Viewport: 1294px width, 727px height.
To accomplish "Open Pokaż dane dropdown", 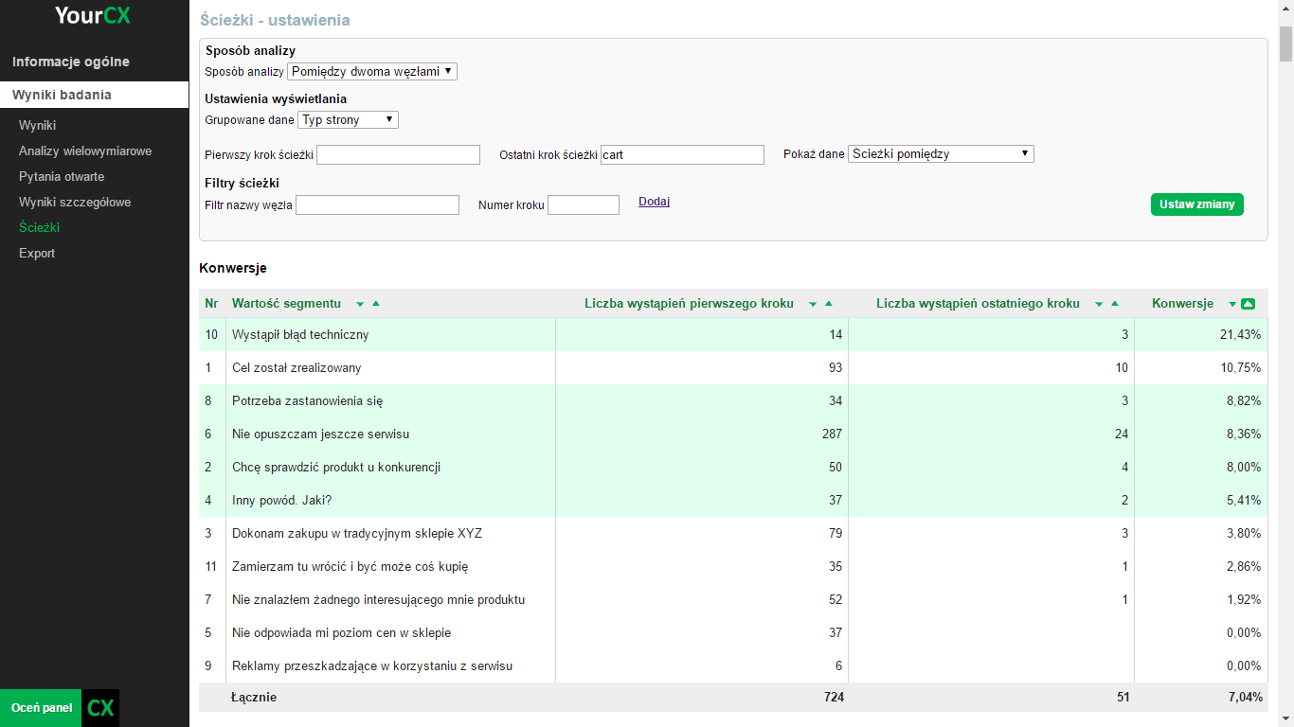I will (x=941, y=153).
